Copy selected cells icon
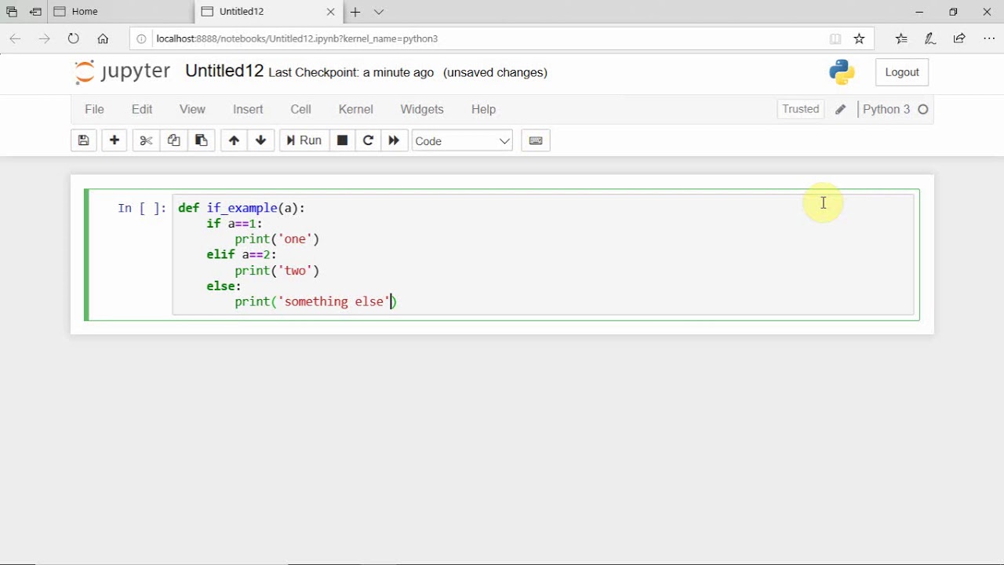 tap(173, 140)
